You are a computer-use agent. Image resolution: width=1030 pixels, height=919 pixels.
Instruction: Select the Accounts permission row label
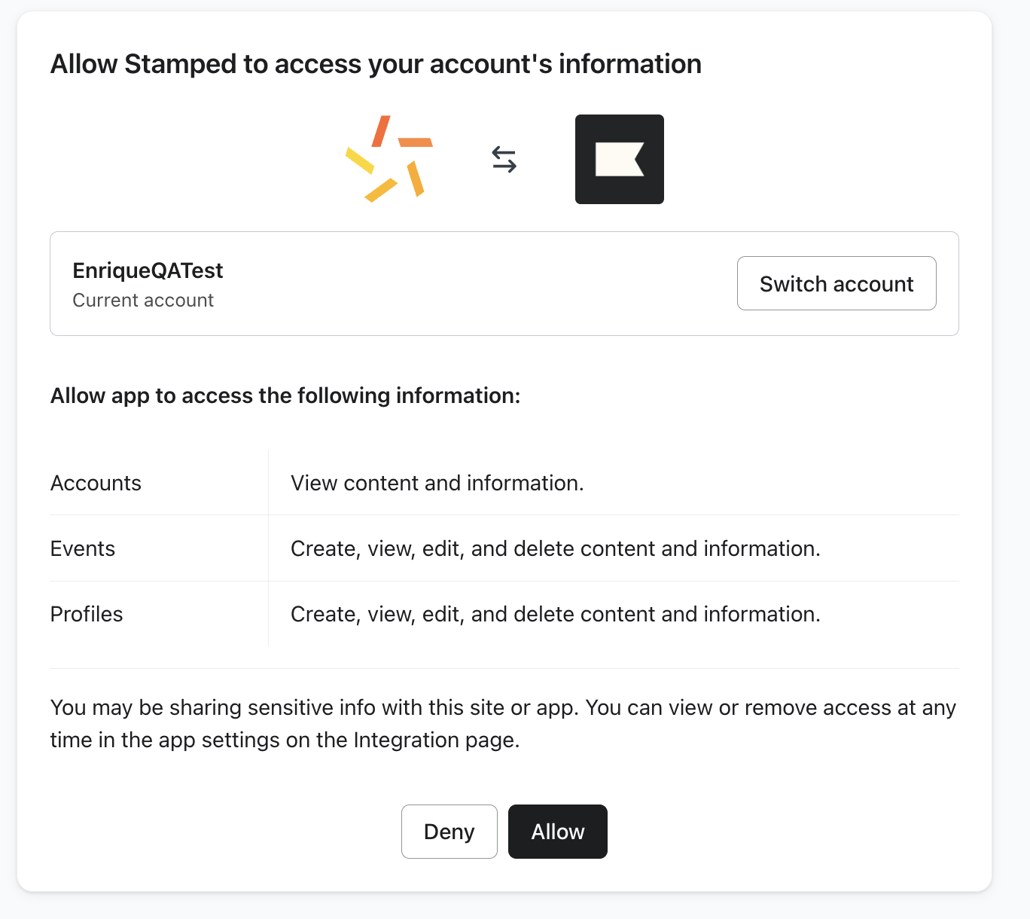click(96, 483)
